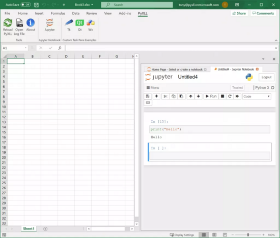Viewport: 280px width, 238px height.
Task: Click the Undo icon in title bar
Action: tap(44, 5)
